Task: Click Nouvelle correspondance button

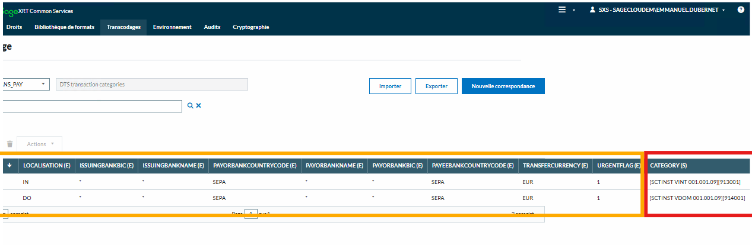Action: point(503,86)
